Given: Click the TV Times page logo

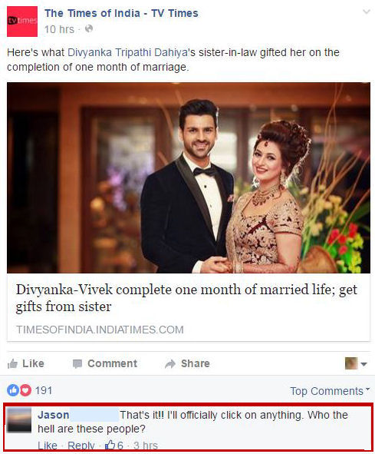Looking at the screenshot, I should point(22,22).
